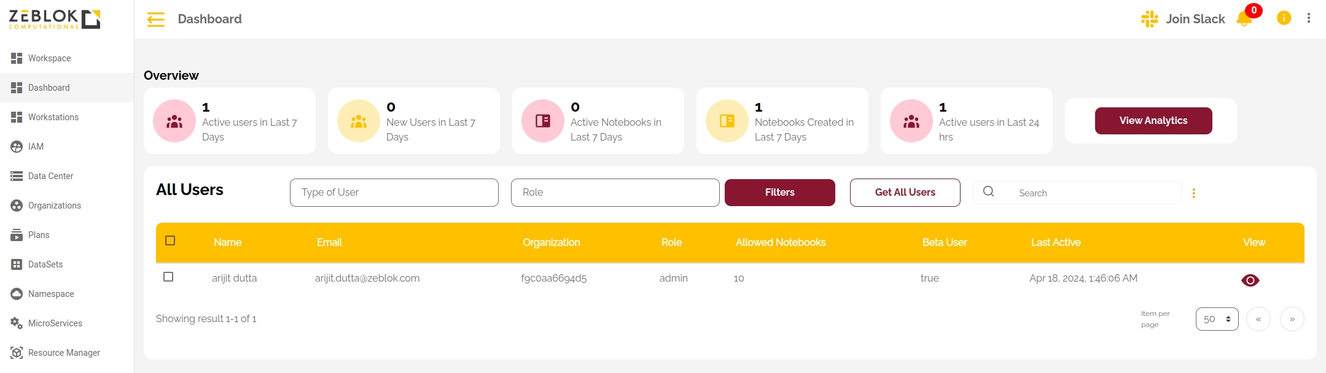The height and width of the screenshot is (373, 1326).
Task: Check the box for arijit dutta row
Action: click(168, 277)
